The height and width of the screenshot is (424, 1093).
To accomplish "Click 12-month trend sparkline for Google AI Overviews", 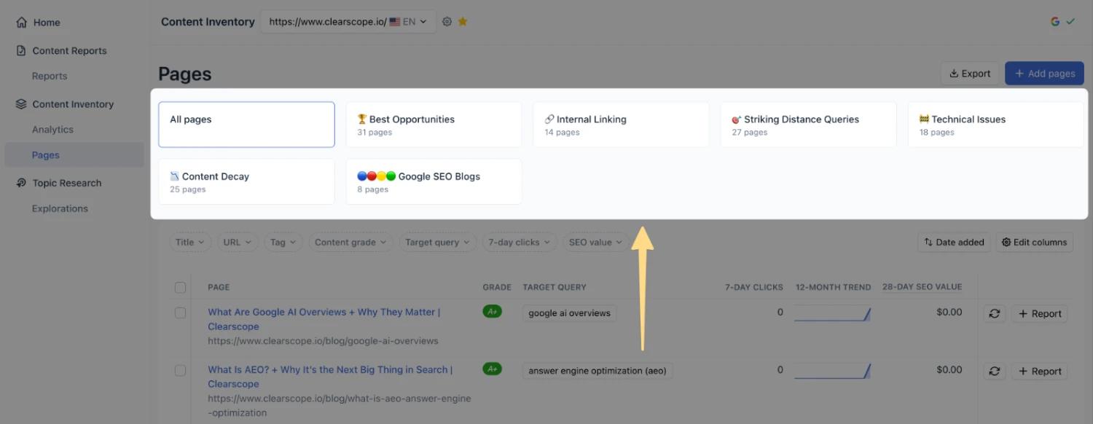I will click(x=832, y=313).
